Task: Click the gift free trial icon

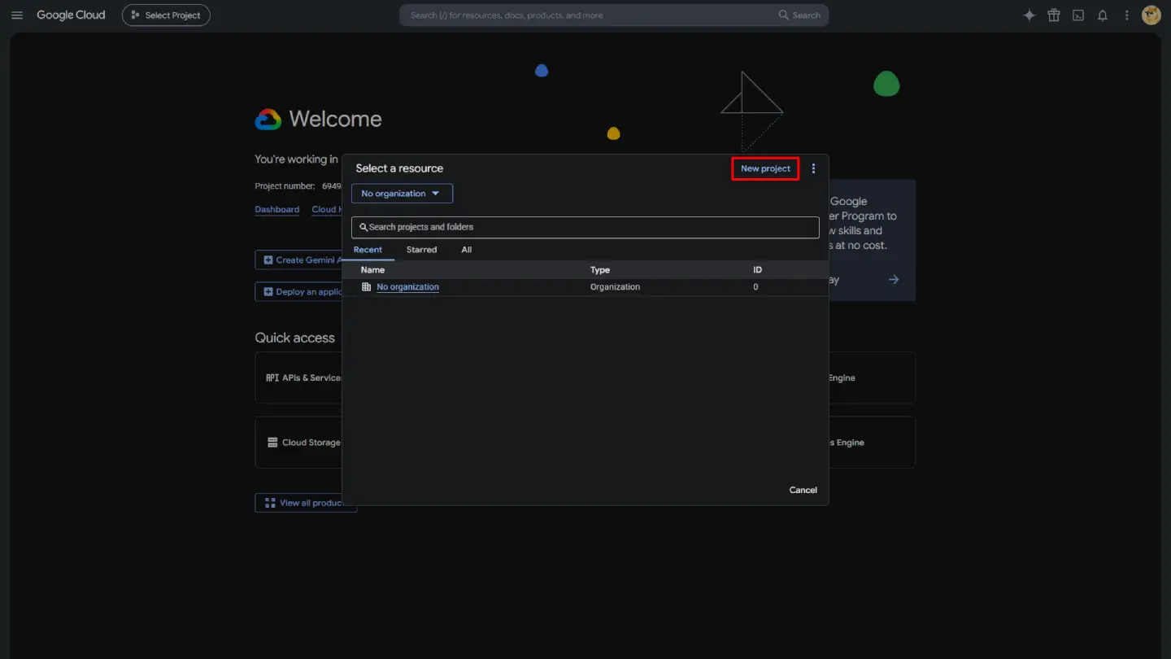Action: point(1054,15)
